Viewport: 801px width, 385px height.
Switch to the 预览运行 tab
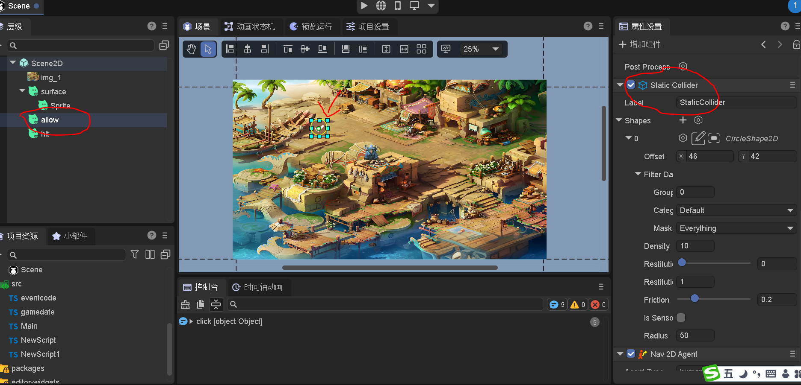(x=311, y=26)
